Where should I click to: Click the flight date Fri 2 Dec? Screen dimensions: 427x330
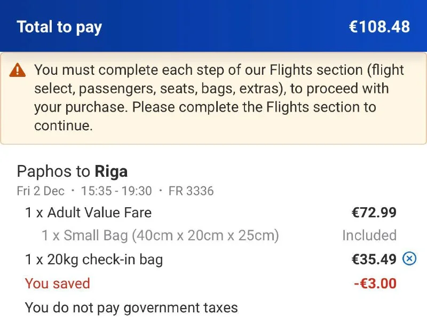[x=41, y=191]
